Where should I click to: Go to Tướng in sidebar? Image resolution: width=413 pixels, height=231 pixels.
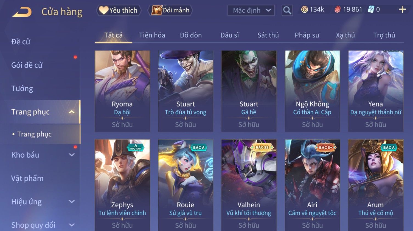(x=22, y=89)
